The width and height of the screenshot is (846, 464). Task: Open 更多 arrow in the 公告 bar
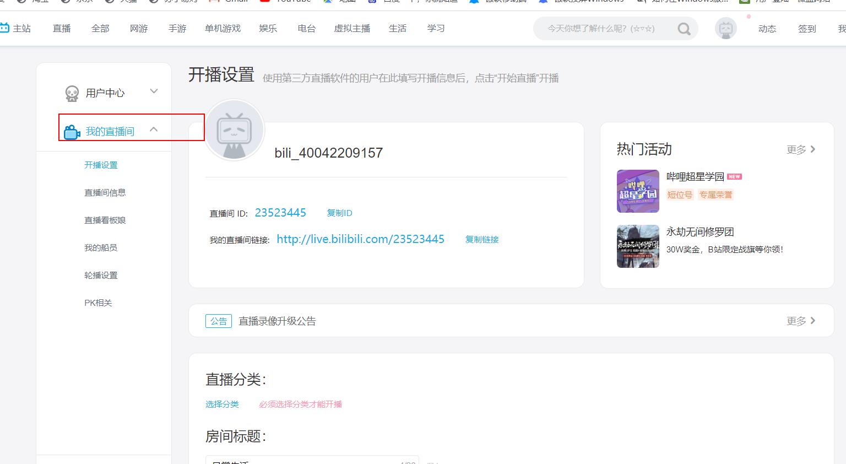813,321
